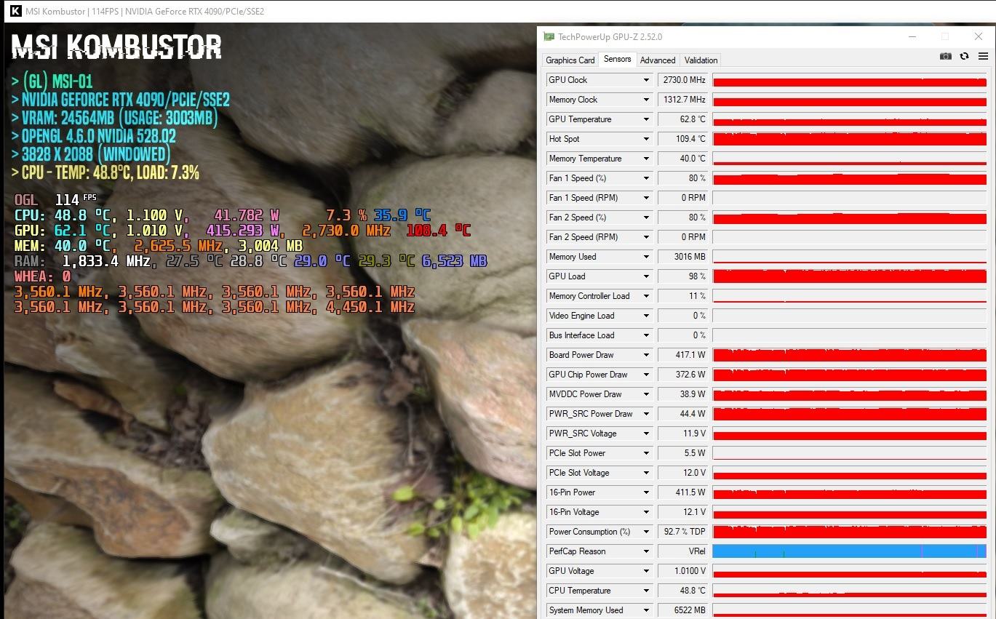The image size is (996, 619).
Task: Open the PerfCap Reason dropdown
Action: (x=645, y=551)
